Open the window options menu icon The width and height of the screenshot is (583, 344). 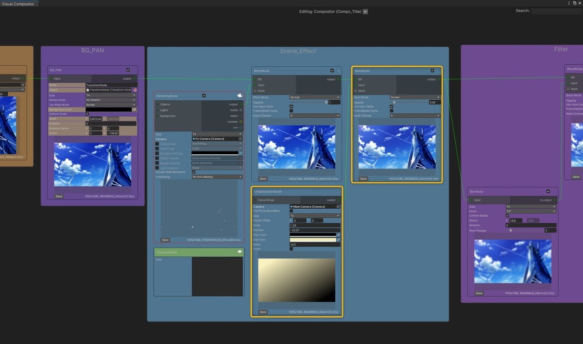[569, 3]
